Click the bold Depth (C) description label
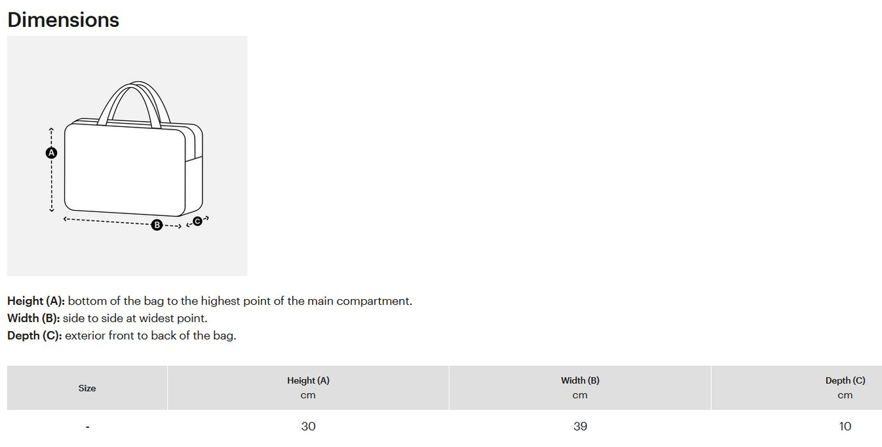 pyautogui.click(x=34, y=335)
